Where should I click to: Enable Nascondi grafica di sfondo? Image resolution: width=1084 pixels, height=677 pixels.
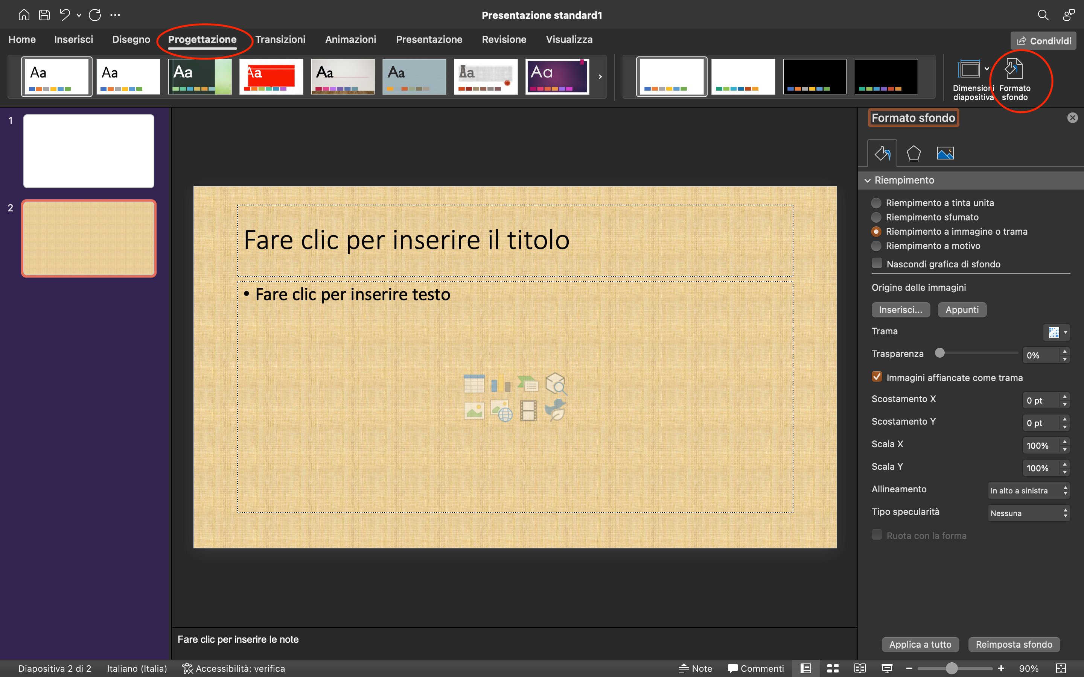tap(877, 263)
